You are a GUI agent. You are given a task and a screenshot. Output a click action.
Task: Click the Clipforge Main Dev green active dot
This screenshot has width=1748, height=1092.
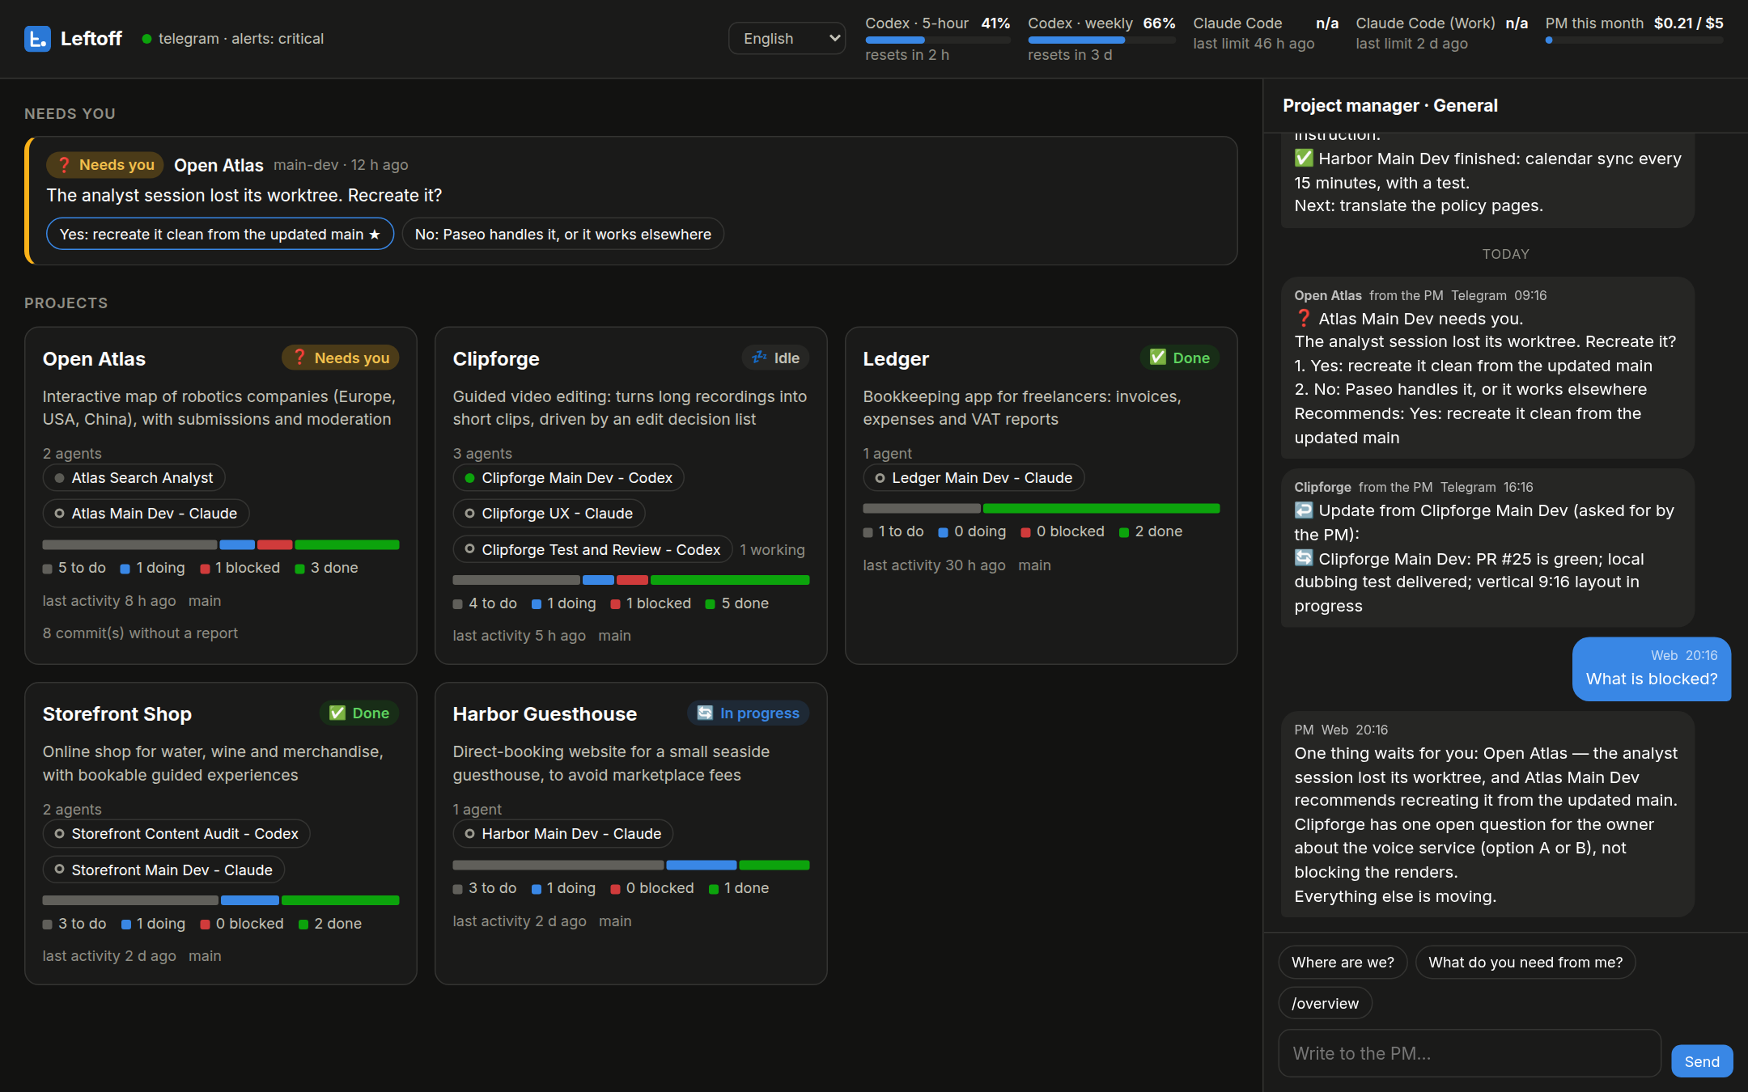pos(469,478)
